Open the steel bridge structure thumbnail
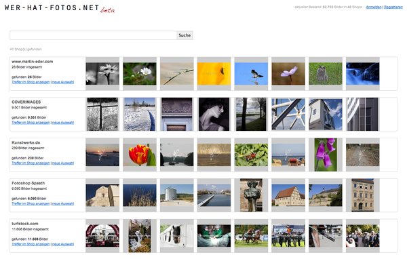 288,114
